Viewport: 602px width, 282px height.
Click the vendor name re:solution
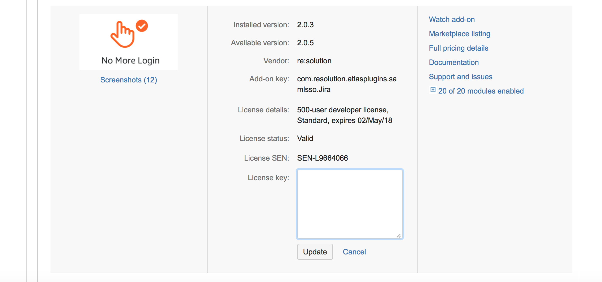pyautogui.click(x=314, y=61)
